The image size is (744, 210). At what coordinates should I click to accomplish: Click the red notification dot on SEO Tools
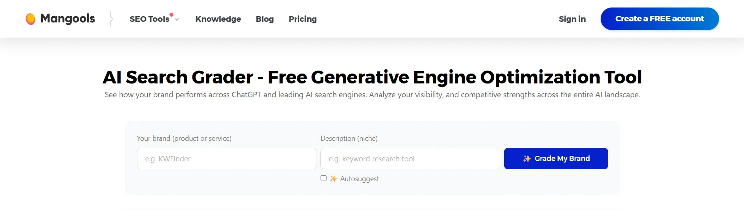[171, 15]
